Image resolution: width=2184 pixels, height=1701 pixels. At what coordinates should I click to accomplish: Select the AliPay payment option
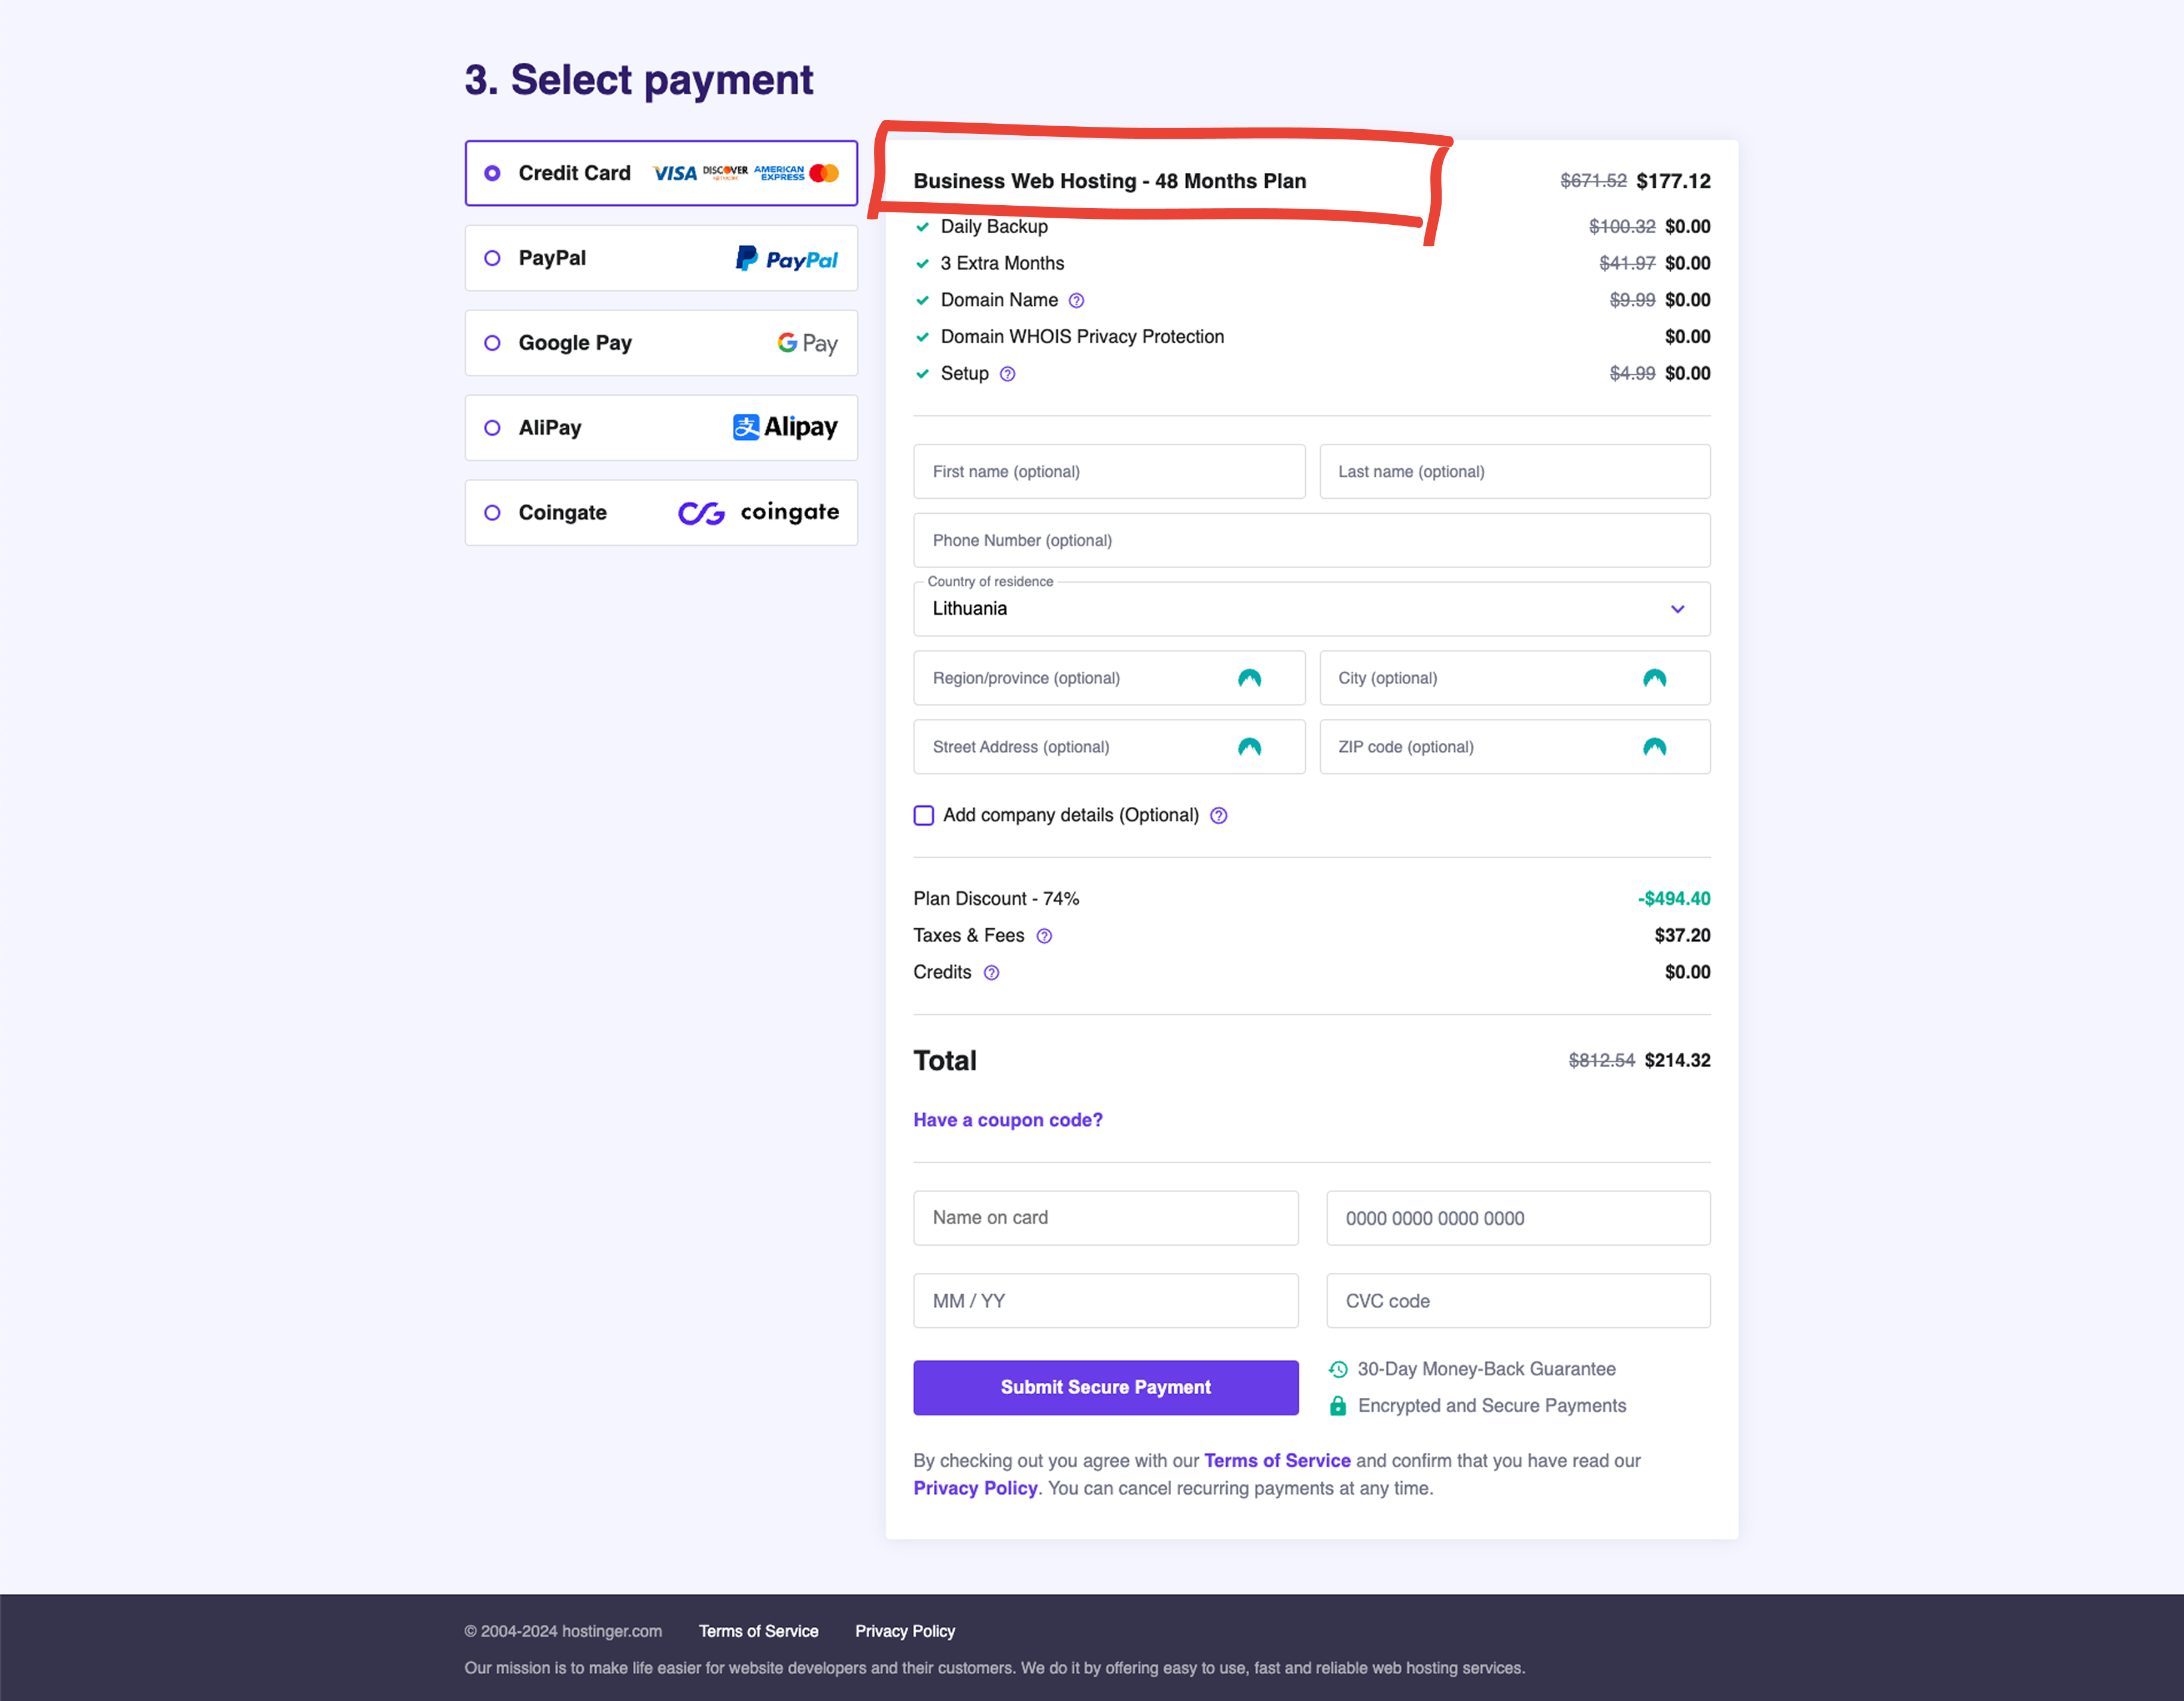click(x=492, y=428)
